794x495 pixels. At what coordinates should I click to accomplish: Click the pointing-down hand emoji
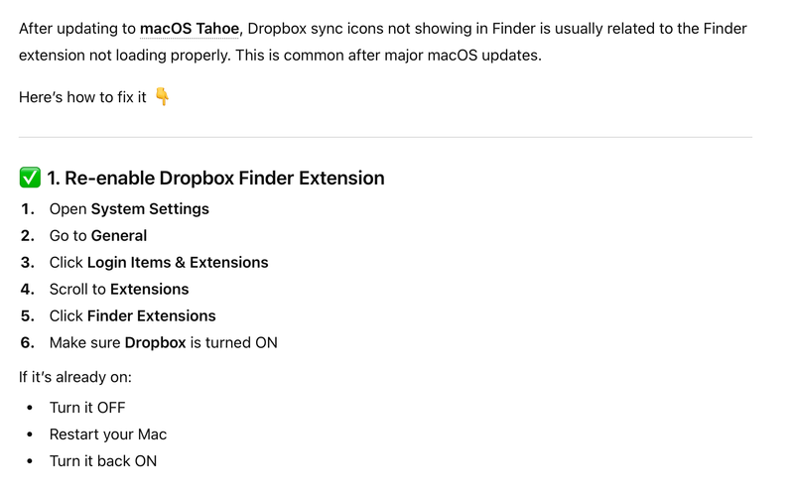click(162, 97)
